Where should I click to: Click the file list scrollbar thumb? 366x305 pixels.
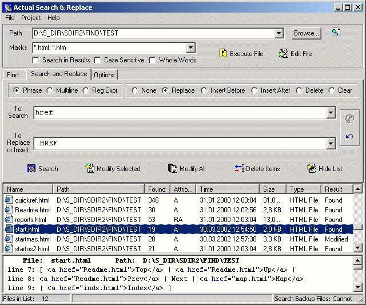358,227
